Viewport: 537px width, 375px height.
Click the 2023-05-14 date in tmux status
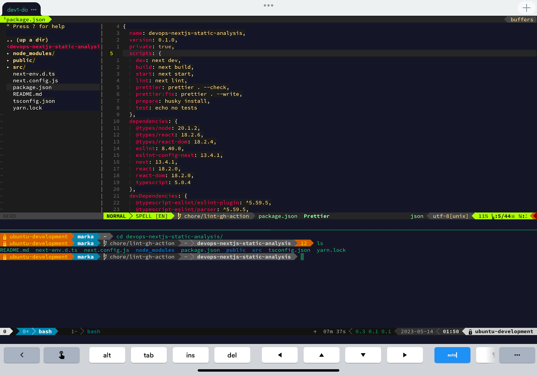pyautogui.click(x=417, y=331)
